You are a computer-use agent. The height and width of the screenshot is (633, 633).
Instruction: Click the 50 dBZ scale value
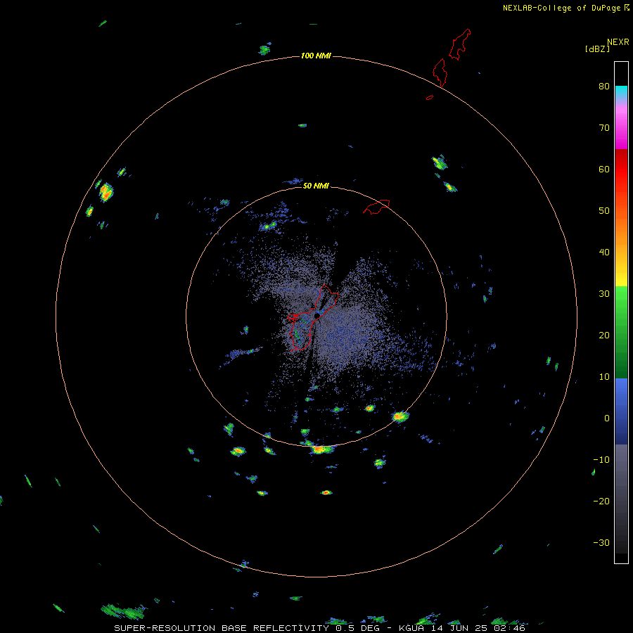pyautogui.click(x=604, y=211)
